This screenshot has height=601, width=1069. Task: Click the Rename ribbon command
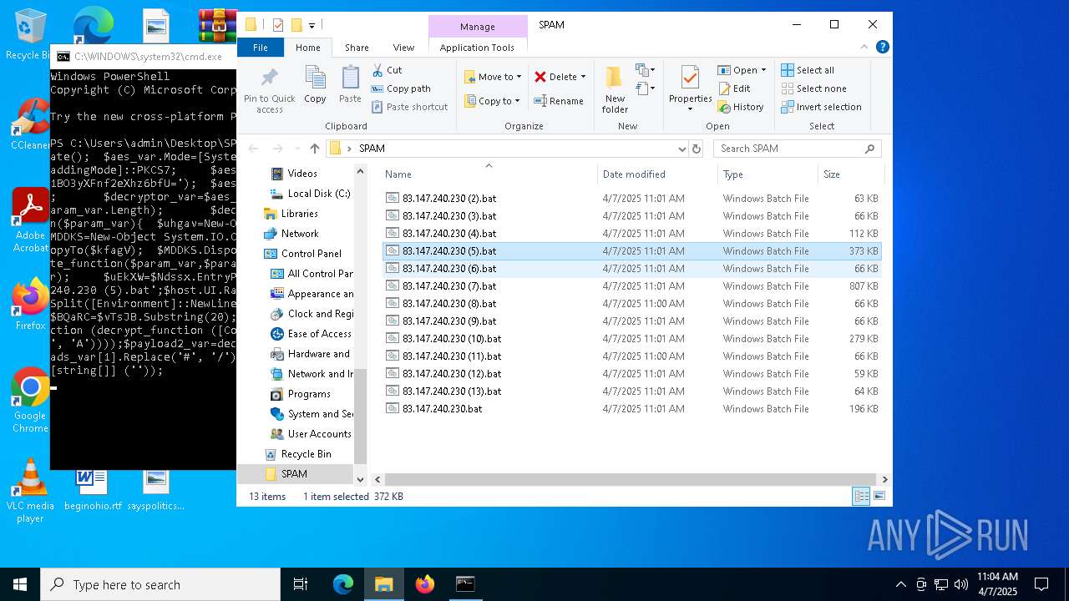click(x=559, y=101)
